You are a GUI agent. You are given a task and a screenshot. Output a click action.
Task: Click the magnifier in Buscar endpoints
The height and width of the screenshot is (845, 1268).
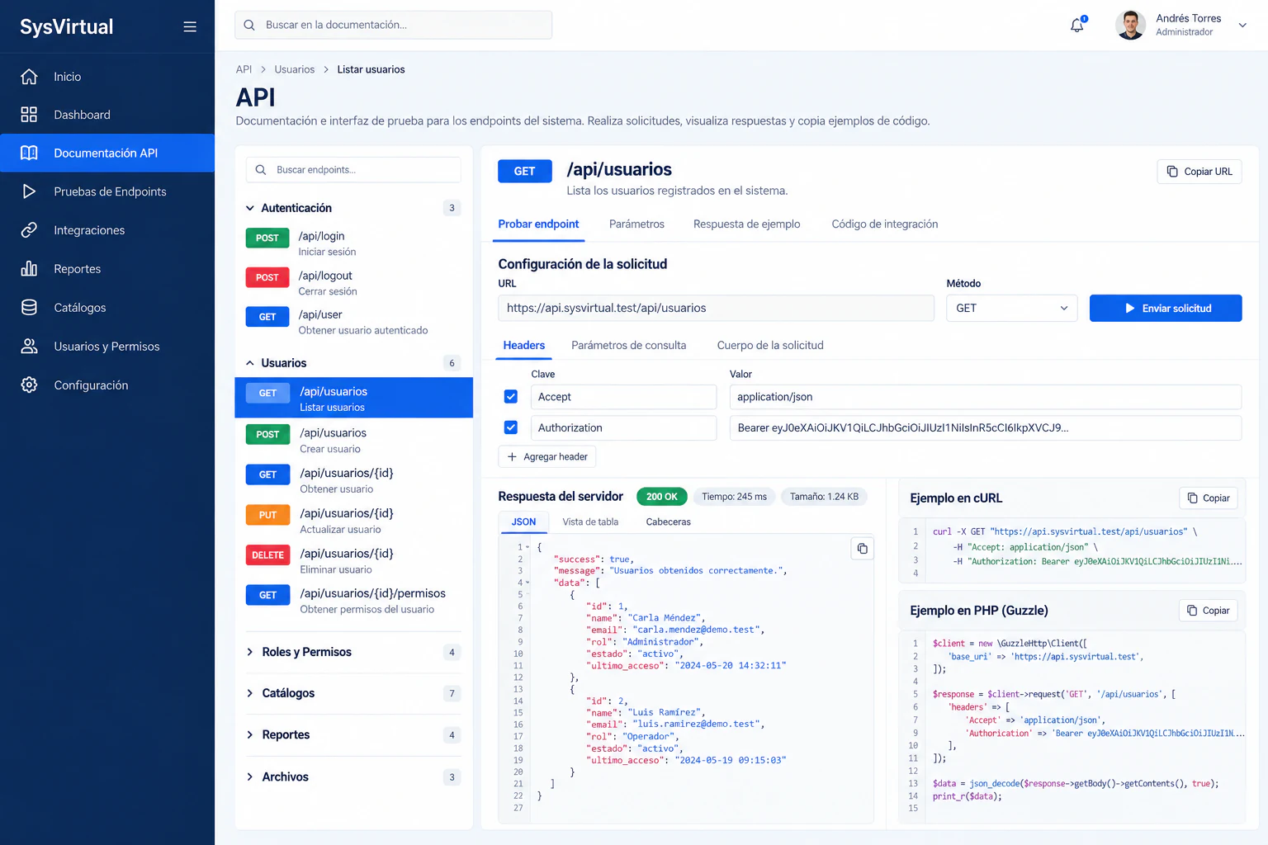tap(261, 170)
